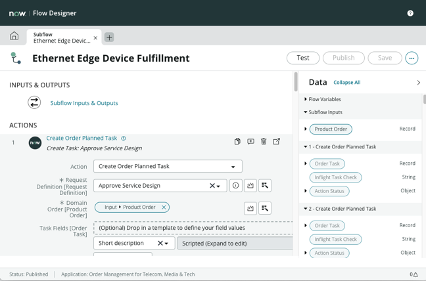
Task: Click the template drop zone for Task Fields
Action: 193,228
